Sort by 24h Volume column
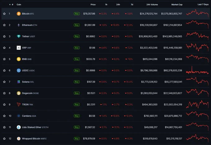 [152, 5]
